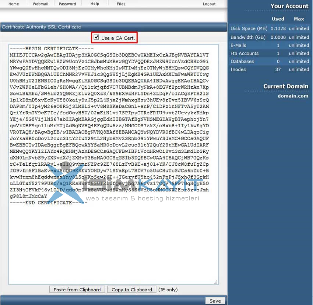Click the Databases used value 0

point(278,61)
